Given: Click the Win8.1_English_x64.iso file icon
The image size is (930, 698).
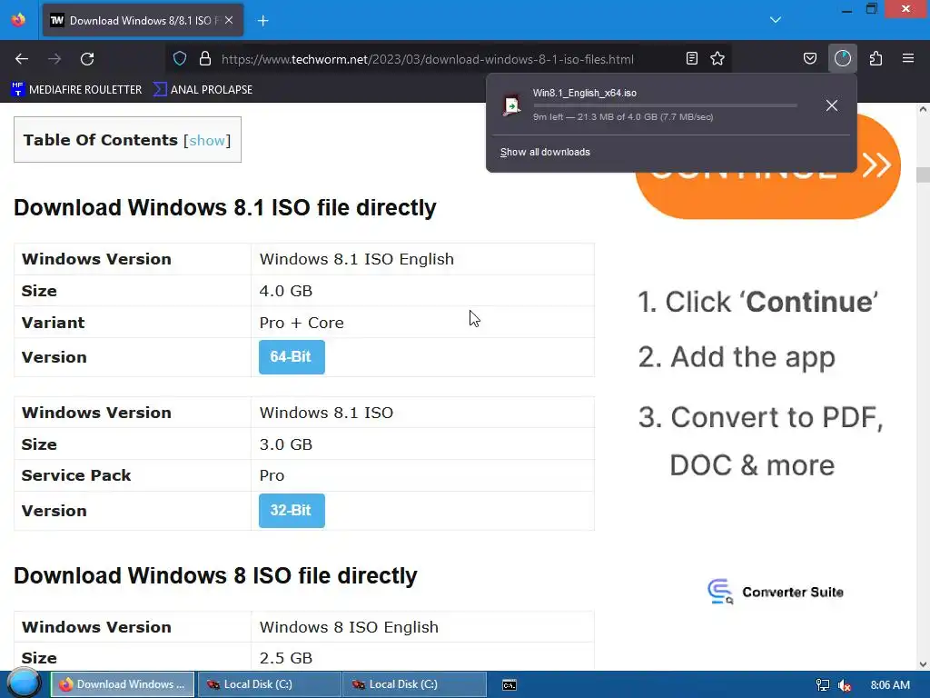Looking at the screenshot, I should pos(511,105).
